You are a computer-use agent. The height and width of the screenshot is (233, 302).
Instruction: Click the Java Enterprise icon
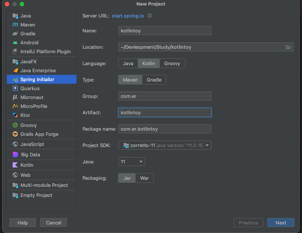(15, 70)
